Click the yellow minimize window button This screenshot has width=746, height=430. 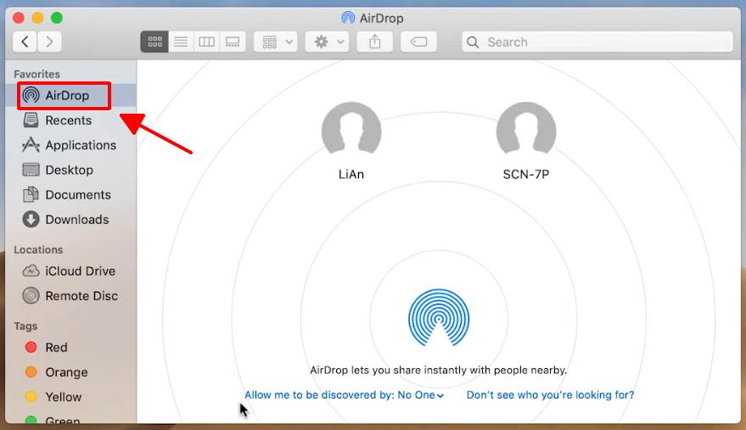tap(37, 18)
